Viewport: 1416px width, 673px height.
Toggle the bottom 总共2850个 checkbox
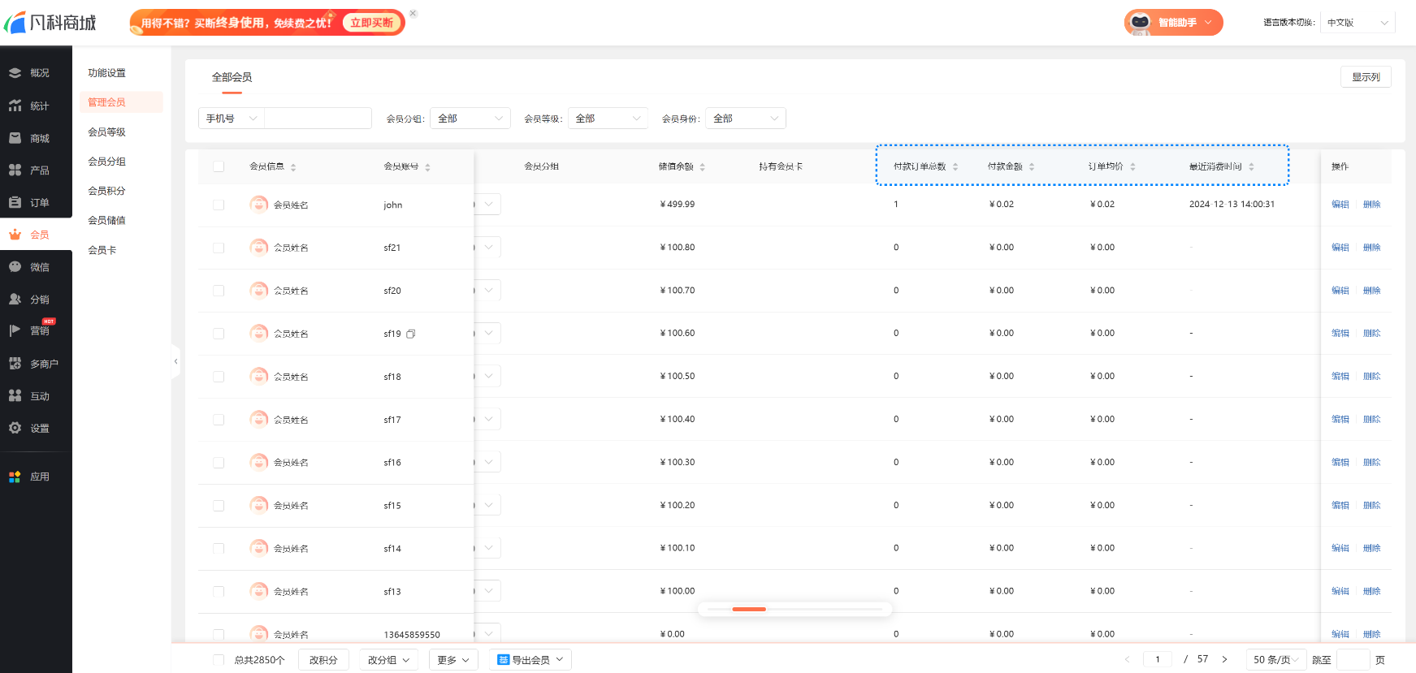coord(219,660)
